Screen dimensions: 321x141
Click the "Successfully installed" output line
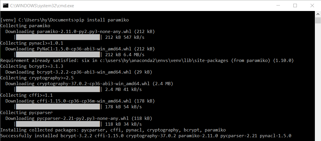tap(146, 136)
